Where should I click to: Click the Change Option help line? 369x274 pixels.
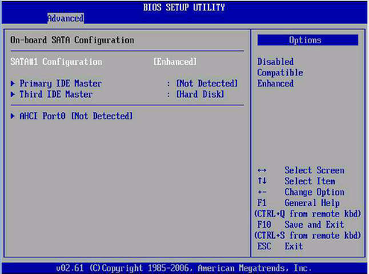coord(315,192)
